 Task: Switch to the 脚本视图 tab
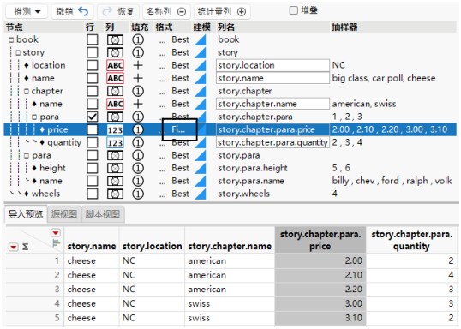click(x=103, y=214)
